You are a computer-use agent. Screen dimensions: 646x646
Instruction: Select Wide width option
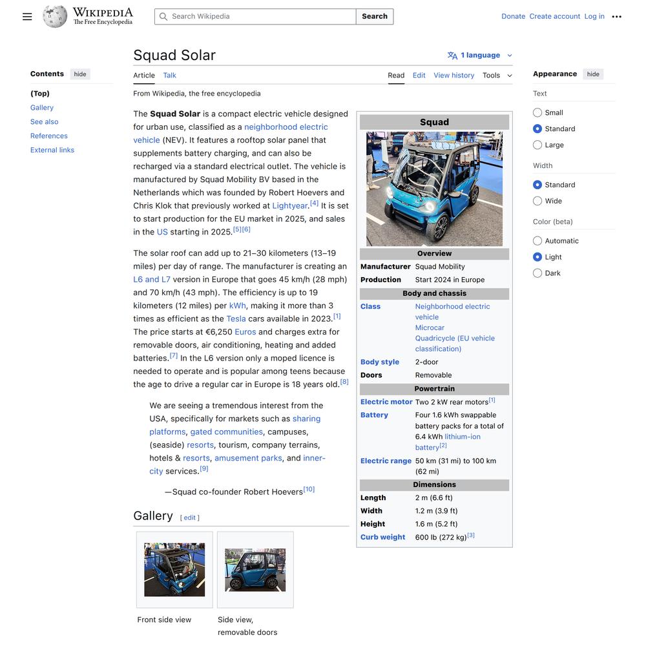[x=537, y=201]
